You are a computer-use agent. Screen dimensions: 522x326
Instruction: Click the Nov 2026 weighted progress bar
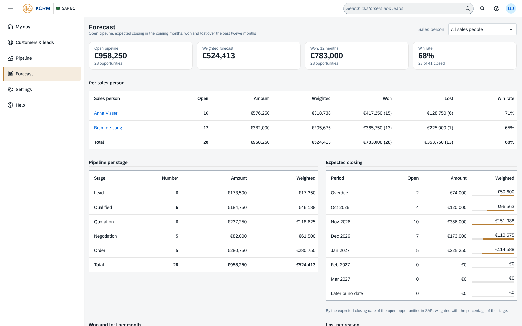[493, 225]
